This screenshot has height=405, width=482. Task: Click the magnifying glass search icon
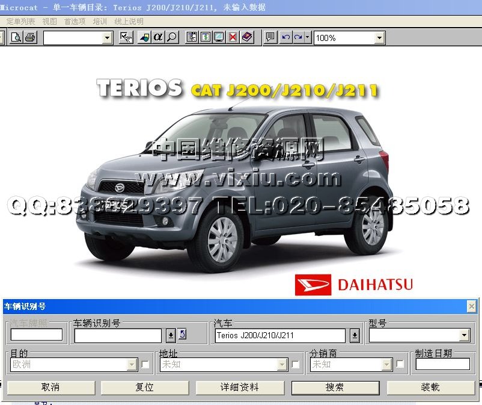pyautogui.click(x=172, y=37)
